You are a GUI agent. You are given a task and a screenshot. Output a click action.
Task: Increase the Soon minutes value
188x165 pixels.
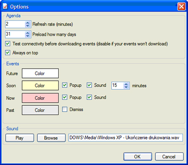pyautogui.click(x=126, y=84)
